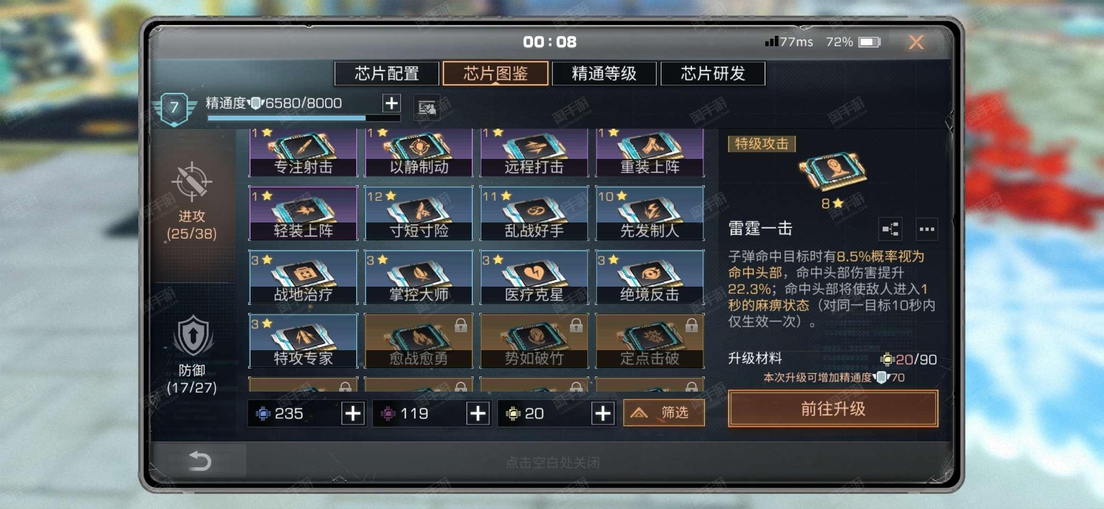Select the 战地治疗 chip card

click(x=303, y=277)
